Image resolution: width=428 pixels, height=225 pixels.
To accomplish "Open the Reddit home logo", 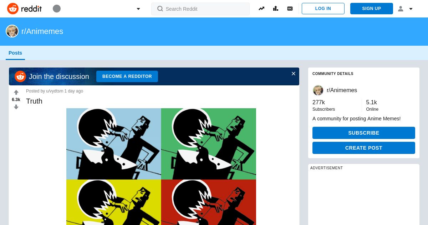I will (24, 9).
